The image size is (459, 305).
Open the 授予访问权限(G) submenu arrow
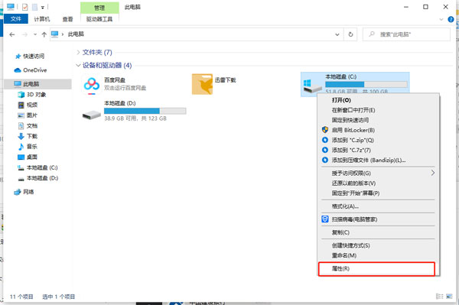pos(433,173)
